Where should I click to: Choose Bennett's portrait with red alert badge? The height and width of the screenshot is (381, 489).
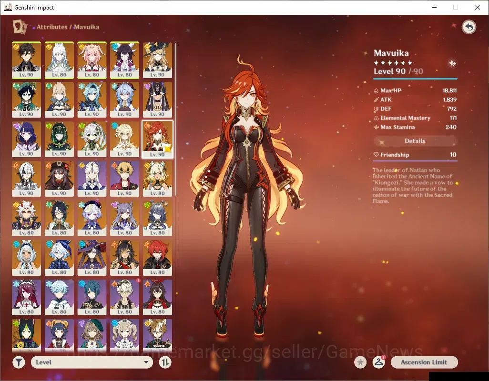pyautogui.click(x=125, y=298)
